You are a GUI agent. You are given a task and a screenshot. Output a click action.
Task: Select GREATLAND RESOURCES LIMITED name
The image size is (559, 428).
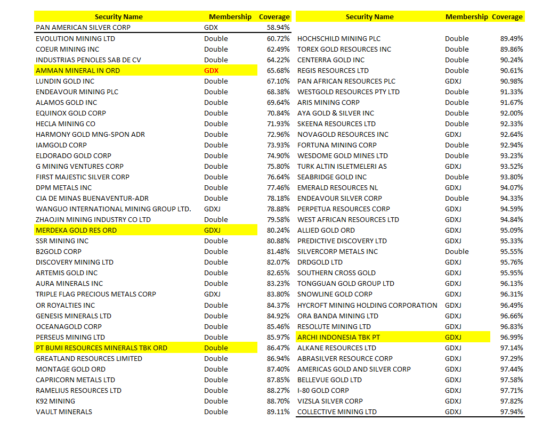(x=89, y=359)
